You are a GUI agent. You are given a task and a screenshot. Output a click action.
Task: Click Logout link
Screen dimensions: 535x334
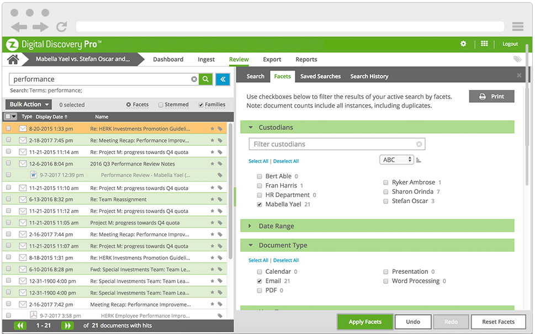510,44
